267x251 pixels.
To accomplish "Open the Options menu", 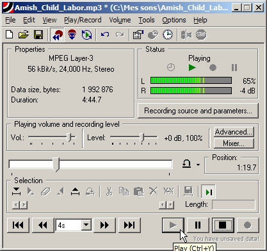I will click(174, 20).
